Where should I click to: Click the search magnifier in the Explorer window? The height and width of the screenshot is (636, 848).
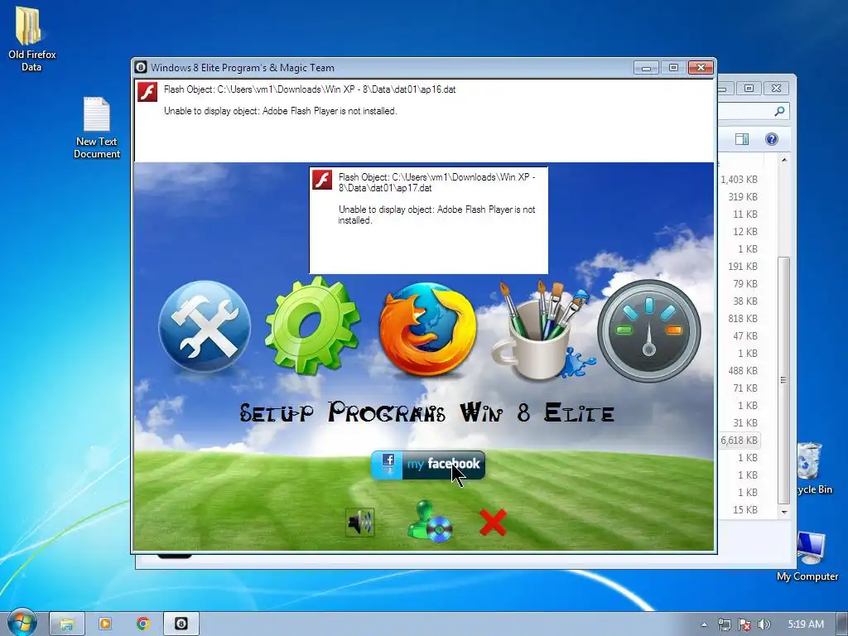[779, 111]
